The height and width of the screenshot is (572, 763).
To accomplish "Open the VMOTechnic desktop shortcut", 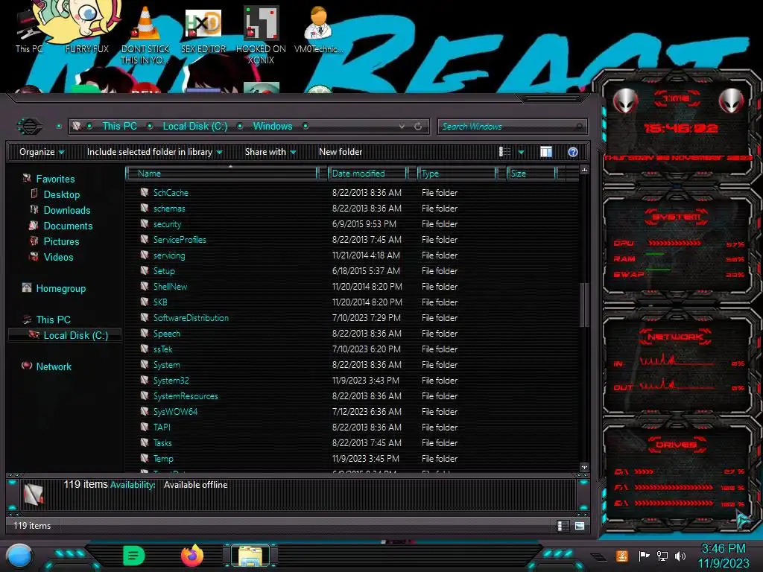I will 318,29.
